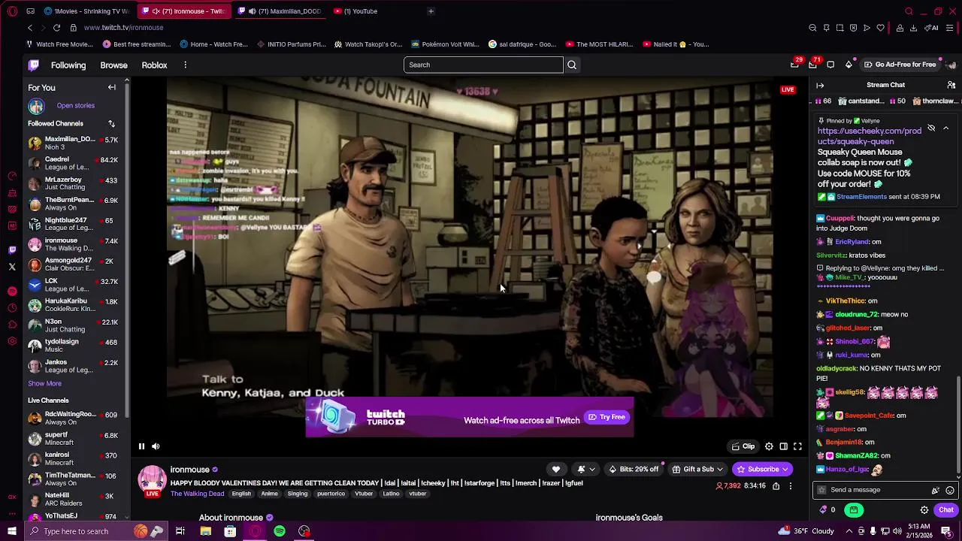Open a new browser tab
Screen dimensions: 962x541
(431, 11)
